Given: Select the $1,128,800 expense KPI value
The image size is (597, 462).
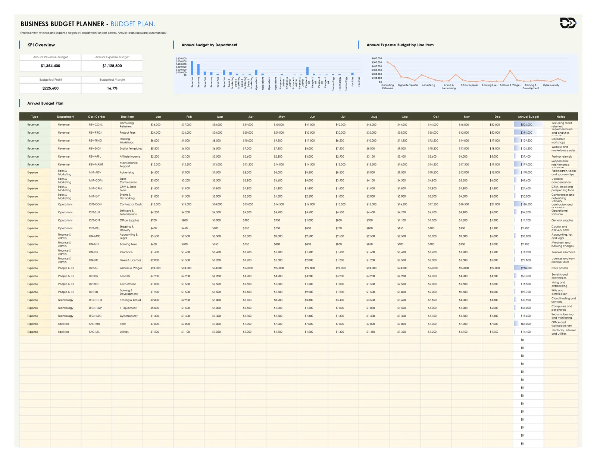Looking at the screenshot, I should pos(112,66).
